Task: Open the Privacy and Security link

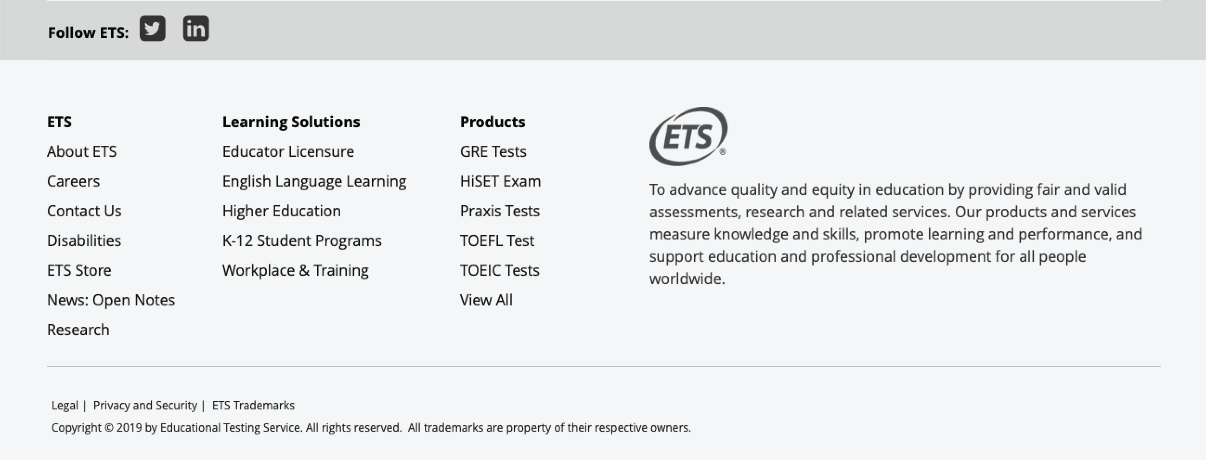Action: point(145,405)
